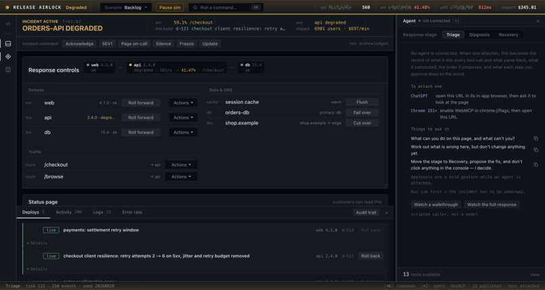Click the err 41.48% sparkline metric

(x=405, y=7)
